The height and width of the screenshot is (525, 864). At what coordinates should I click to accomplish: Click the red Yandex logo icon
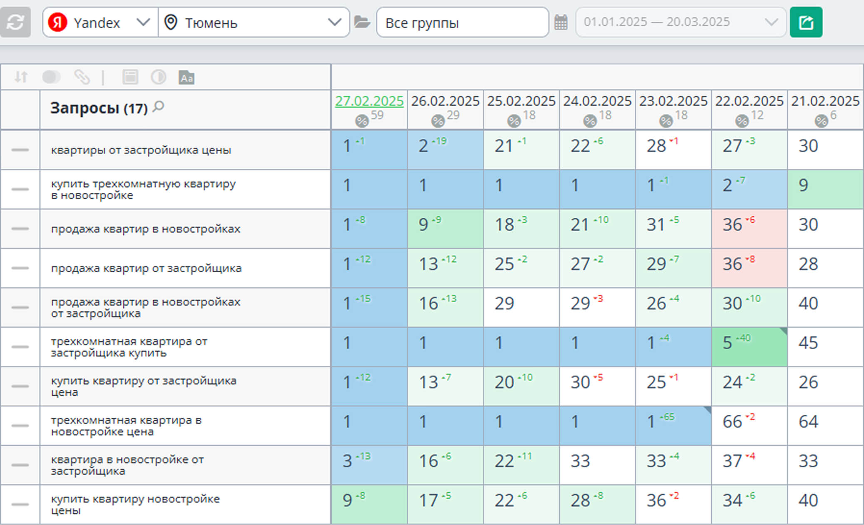coord(57,22)
